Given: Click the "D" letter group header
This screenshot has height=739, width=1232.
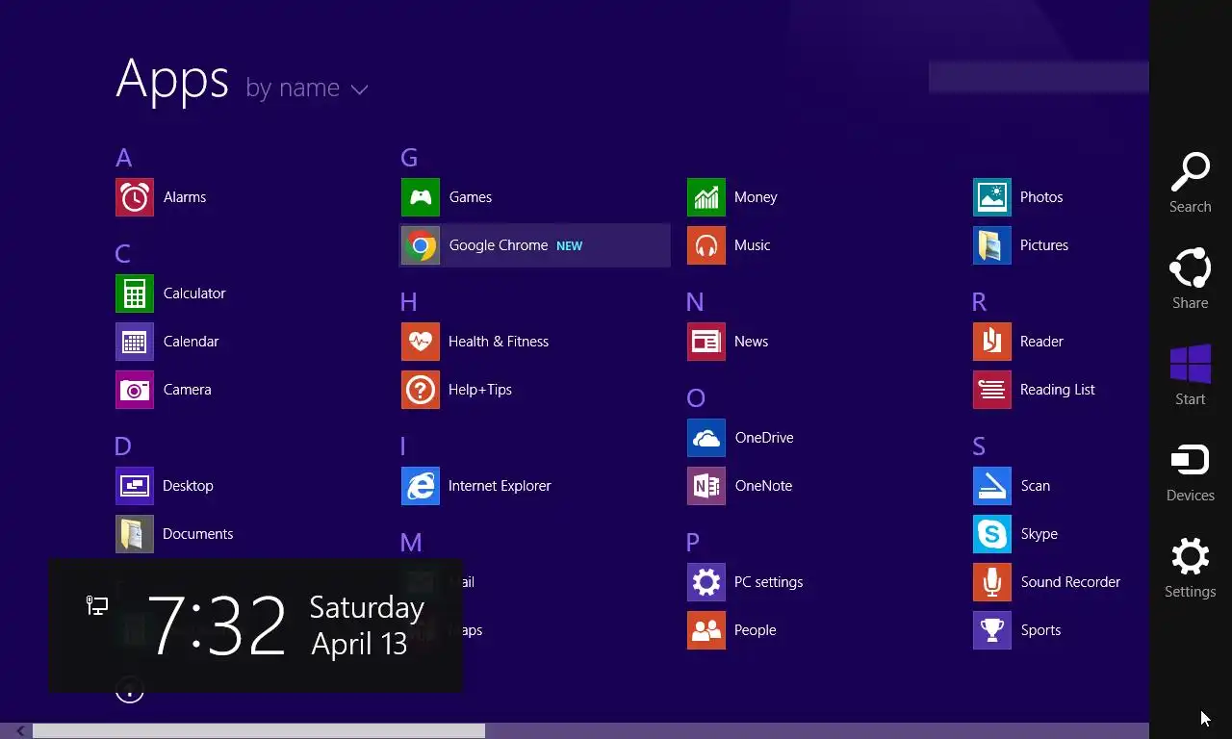Looking at the screenshot, I should pyautogui.click(x=123, y=446).
